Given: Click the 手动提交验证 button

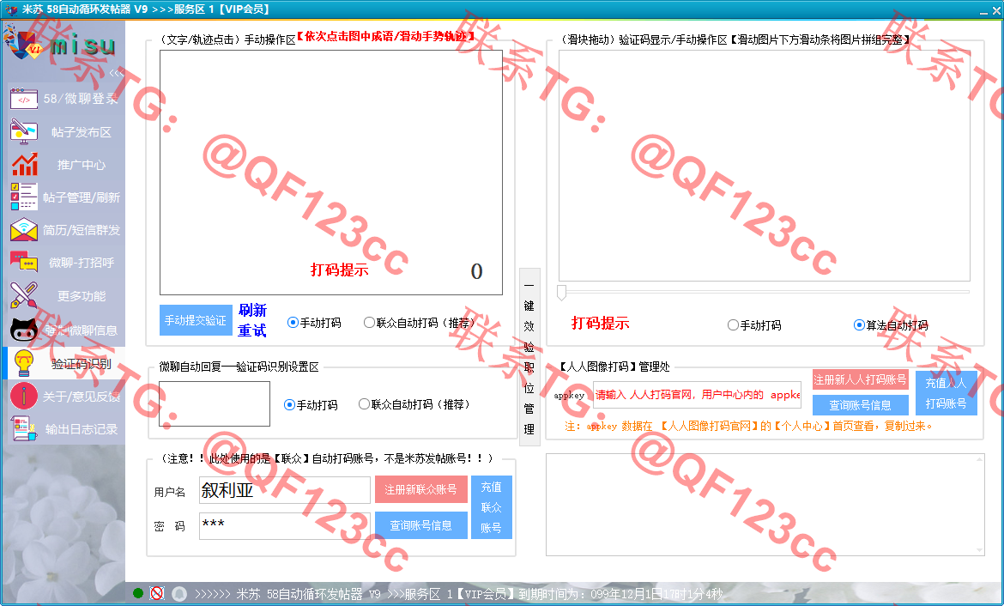Looking at the screenshot, I should pyautogui.click(x=196, y=320).
